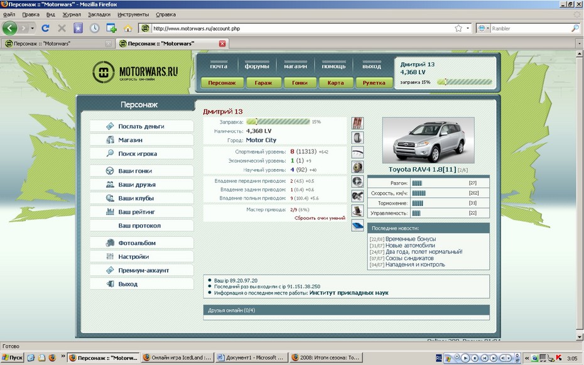
Task: Click the Послать деньги menu icon
Action: click(110, 126)
